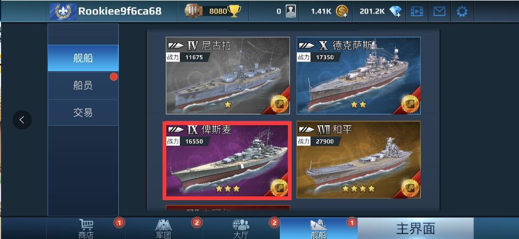
Task: Open the friends portrait icon showing 0
Action: pyautogui.click(x=291, y=11)
